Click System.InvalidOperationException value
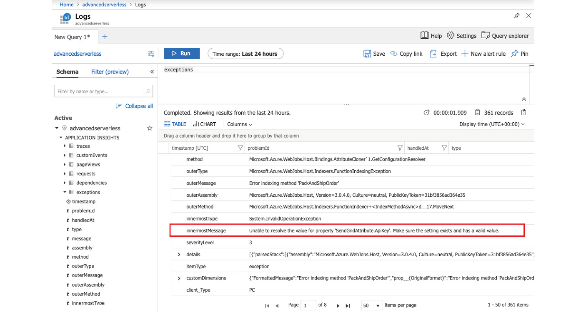The image size is (586, 312). [285, 218]
